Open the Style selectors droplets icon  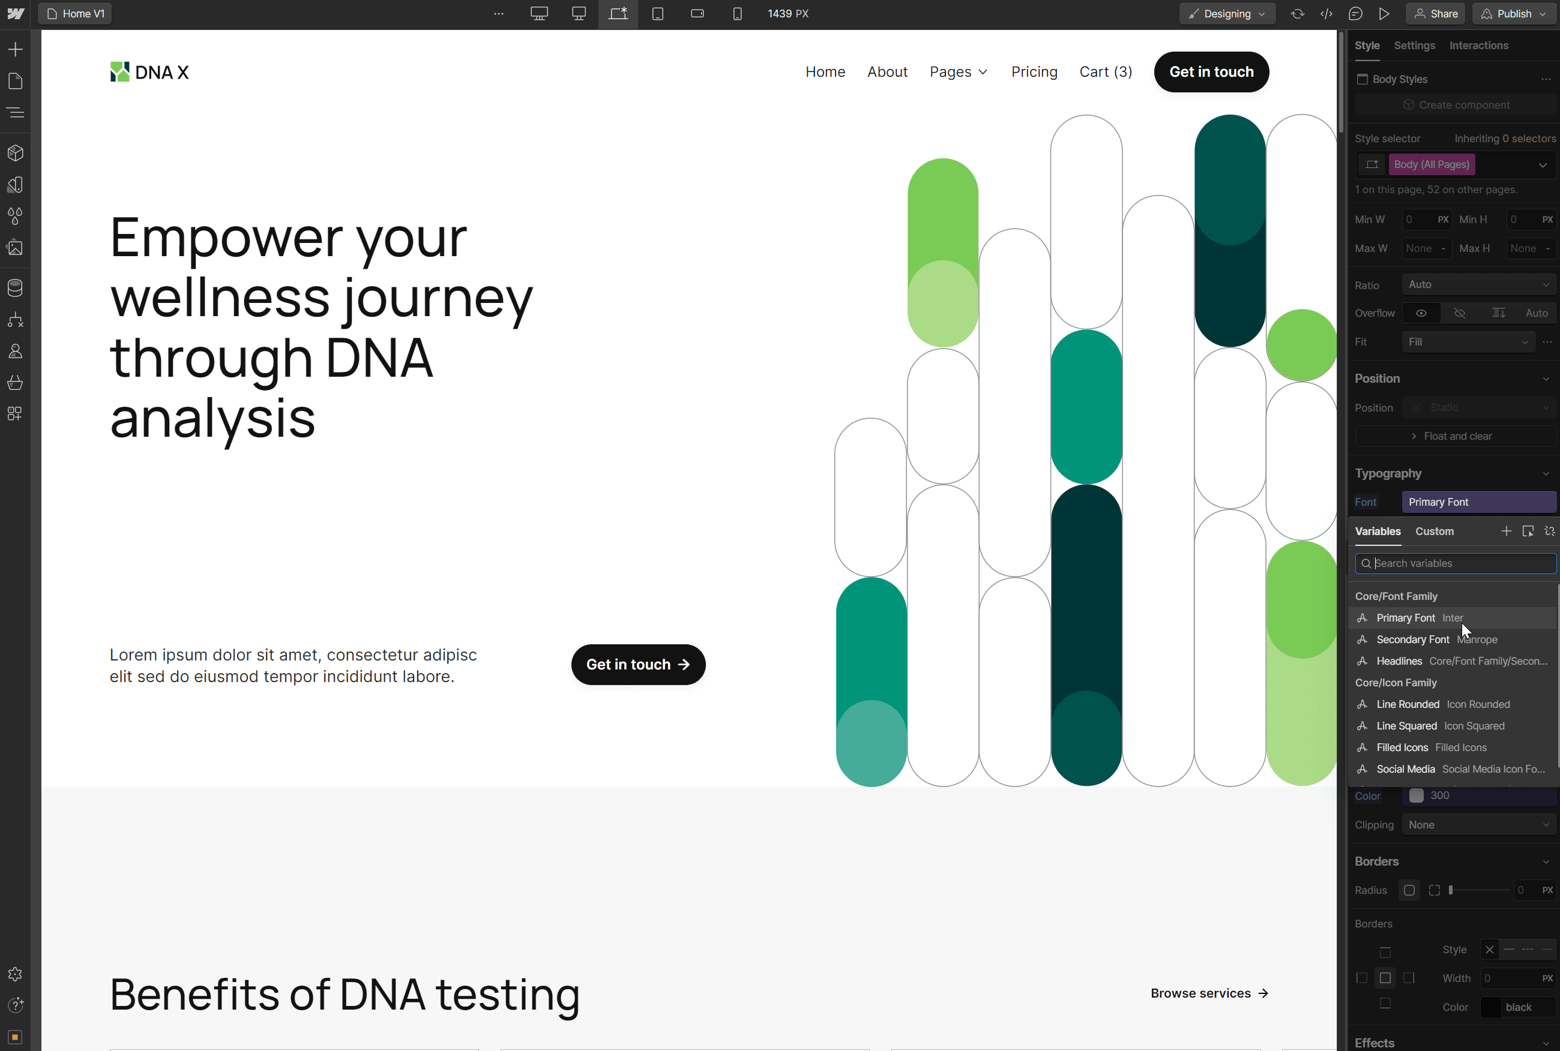point(15,216)
